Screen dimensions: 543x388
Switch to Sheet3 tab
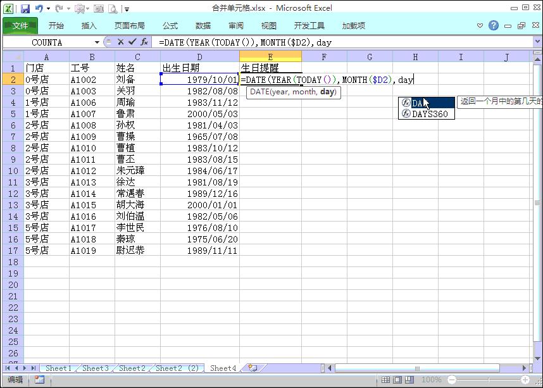click(95, 368)
